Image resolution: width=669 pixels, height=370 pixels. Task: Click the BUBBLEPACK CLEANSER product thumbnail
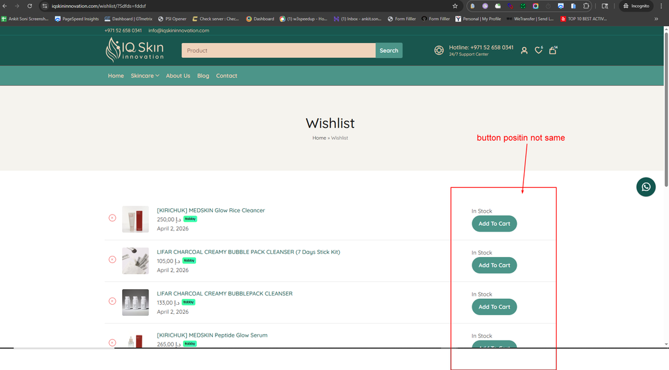(x=135, y=302)
